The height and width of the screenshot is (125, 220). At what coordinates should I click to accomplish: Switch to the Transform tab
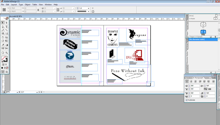coord(189,78)
